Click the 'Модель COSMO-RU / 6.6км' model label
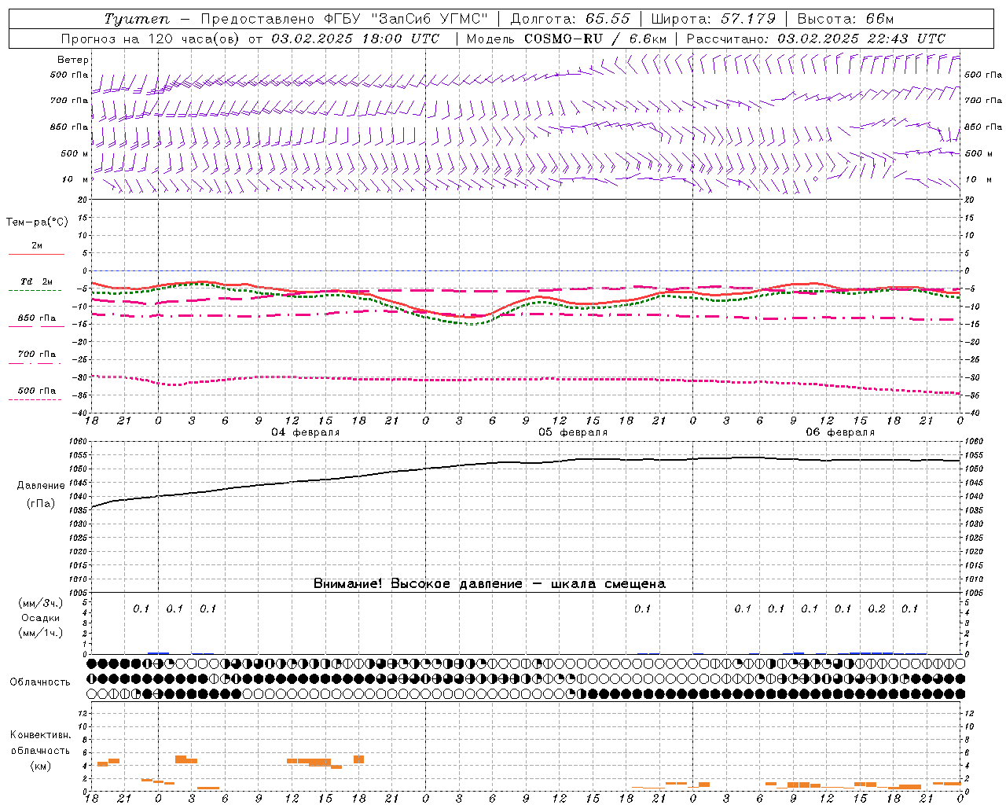The height and width of the screenshot is (805, 1006). coord(567,39)
